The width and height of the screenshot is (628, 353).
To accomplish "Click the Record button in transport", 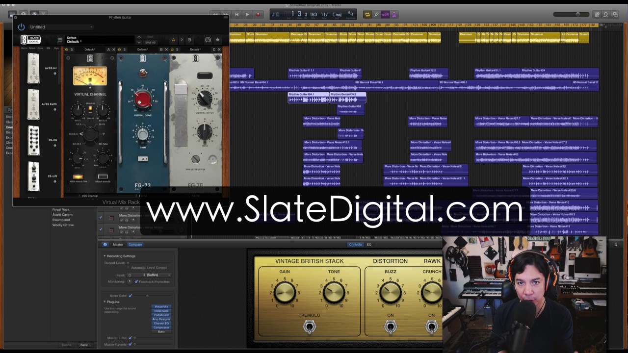I will 258,15.
